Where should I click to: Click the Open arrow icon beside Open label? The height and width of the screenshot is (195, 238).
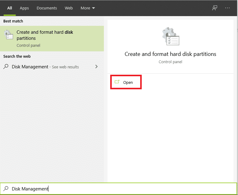(x=117, y=82)
